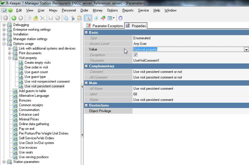Select Use Clock In/Out system item

36,143
